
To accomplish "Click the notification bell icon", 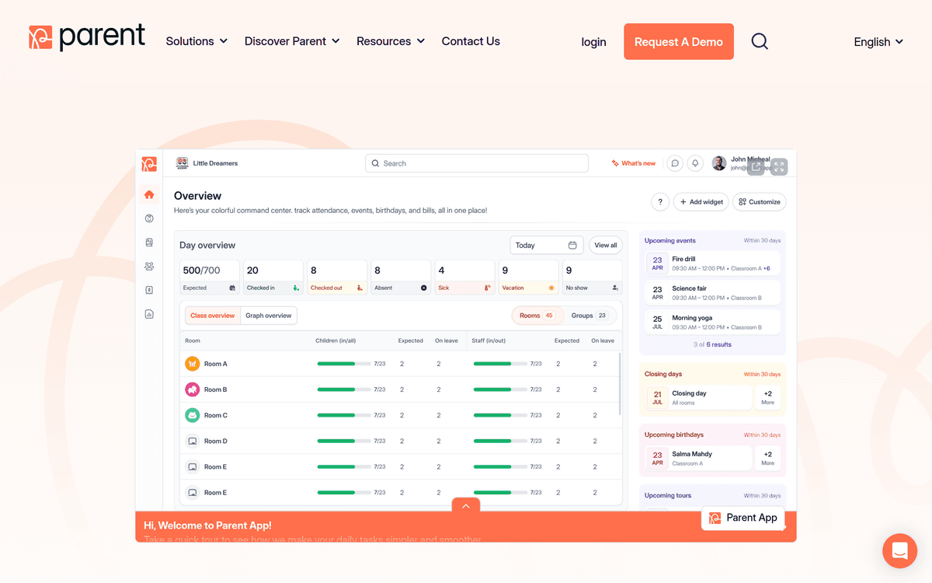I will (x=695, y=163).
